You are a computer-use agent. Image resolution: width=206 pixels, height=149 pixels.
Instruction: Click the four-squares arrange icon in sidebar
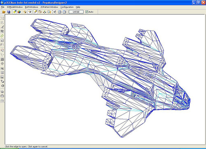[x=2, y=23]
